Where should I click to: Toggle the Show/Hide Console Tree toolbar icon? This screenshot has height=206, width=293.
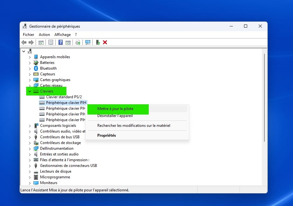[x=41, y=42]
